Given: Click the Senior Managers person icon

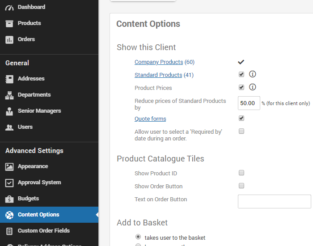Looking at the screenshot, I should click(x=9, y=111).
